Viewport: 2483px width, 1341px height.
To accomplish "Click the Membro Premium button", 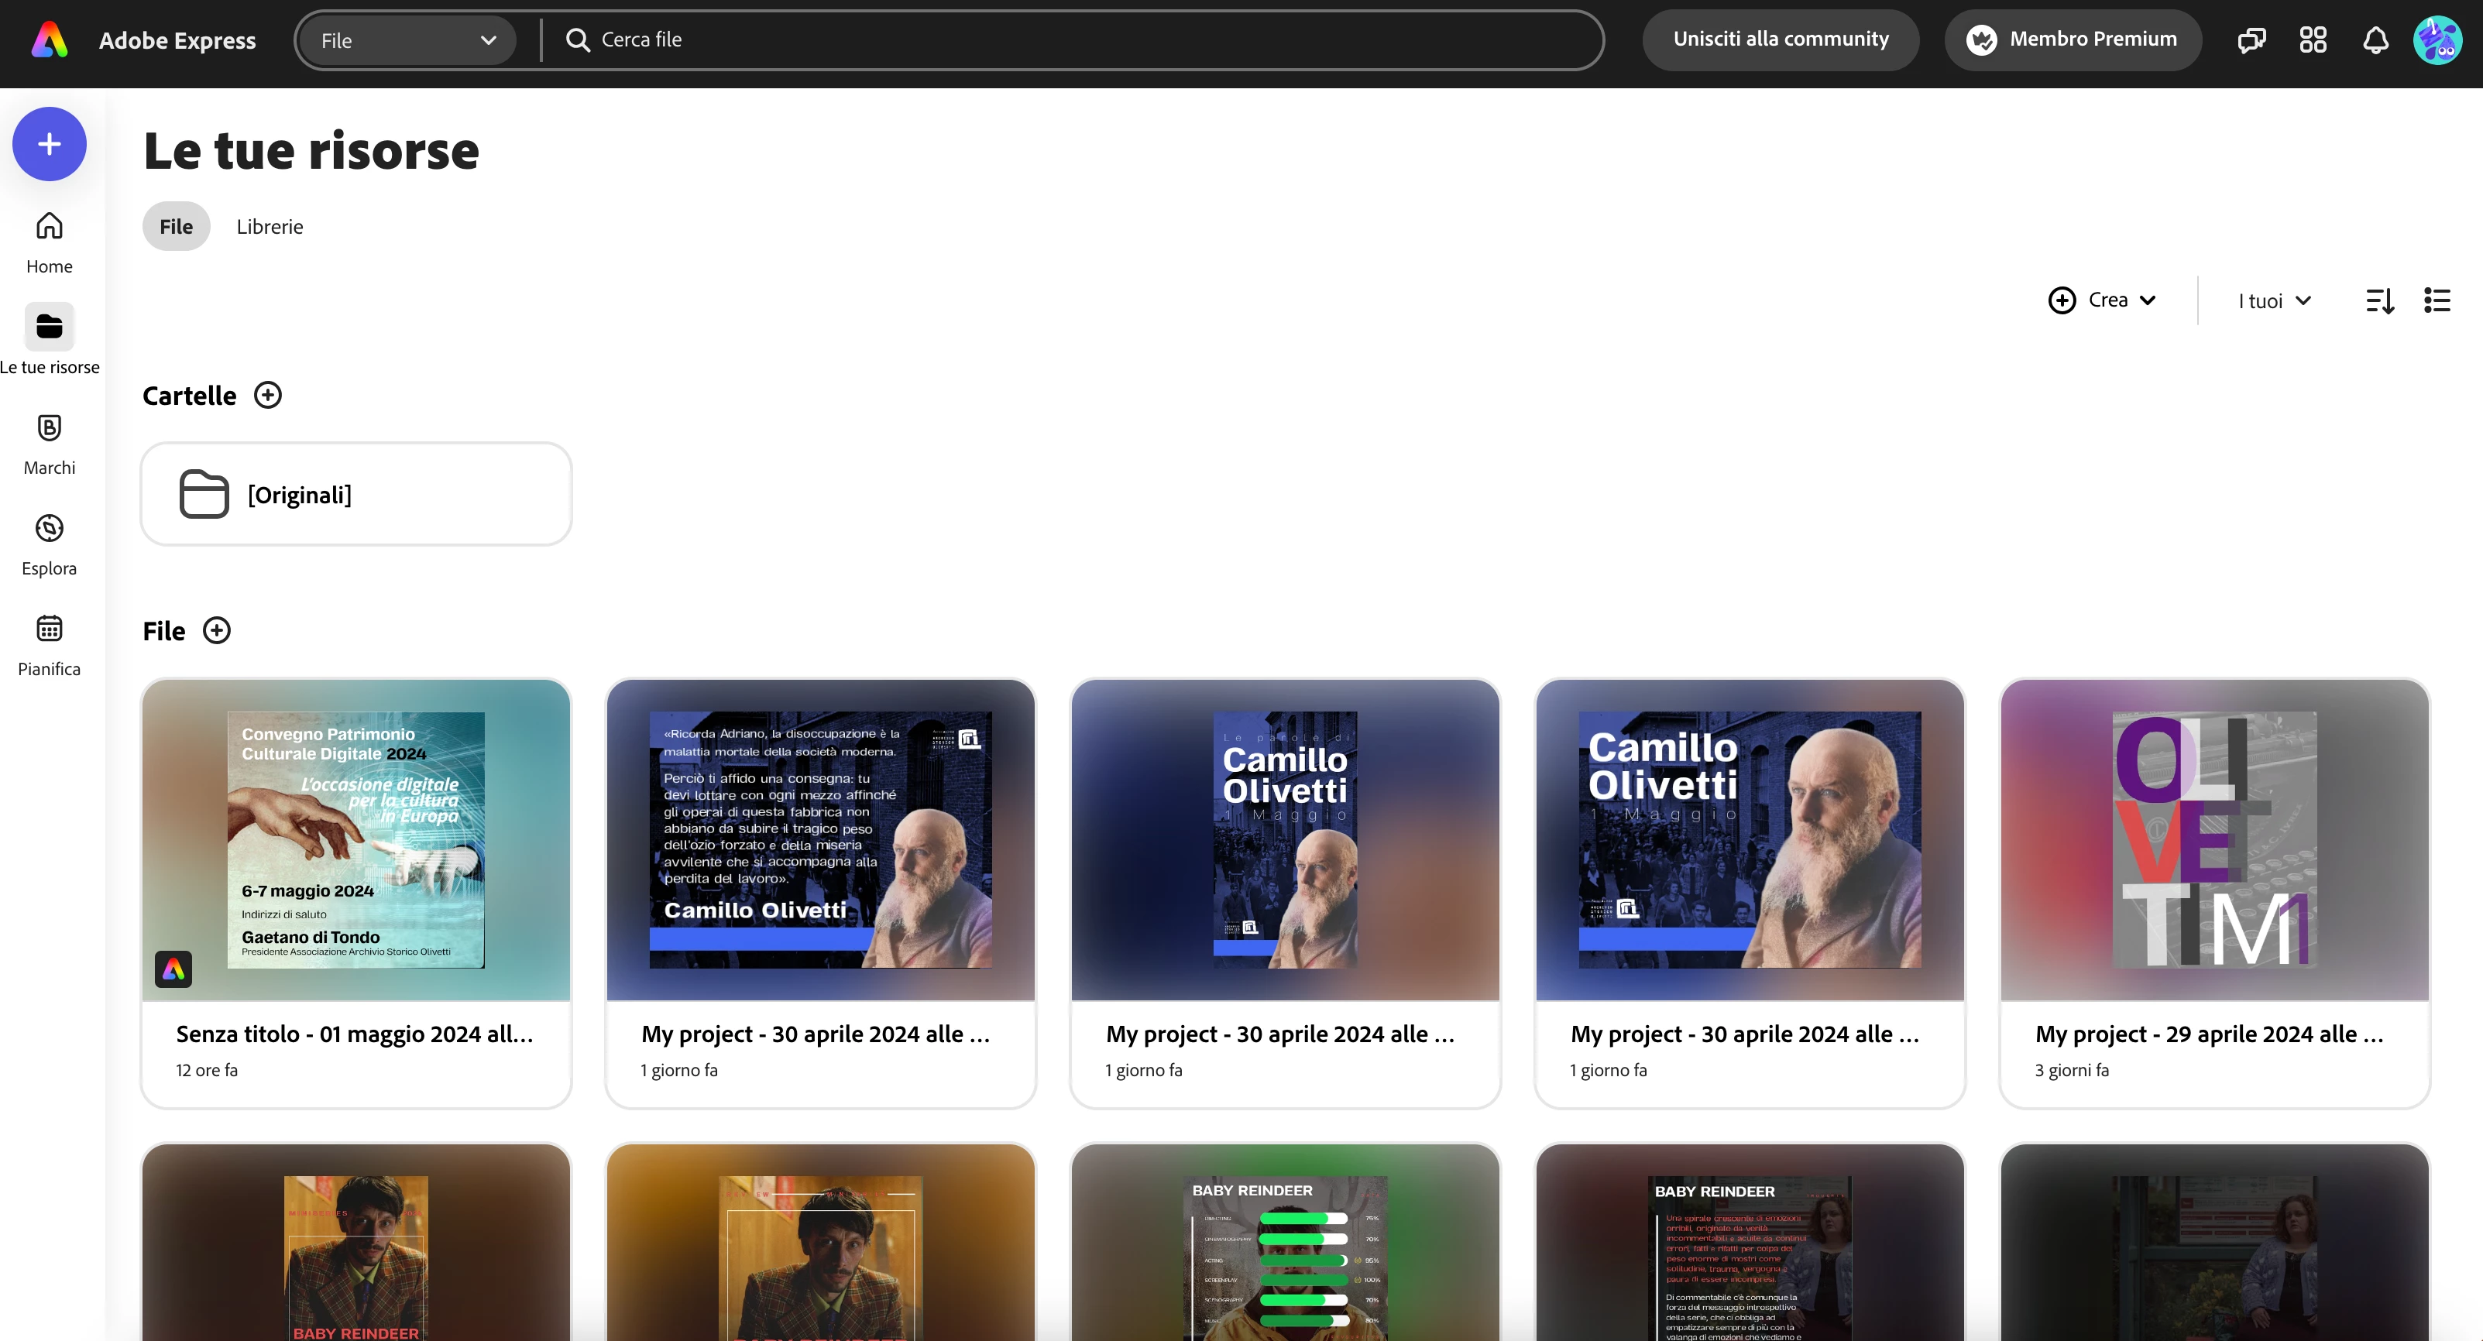I will (x=2073, y=39).
